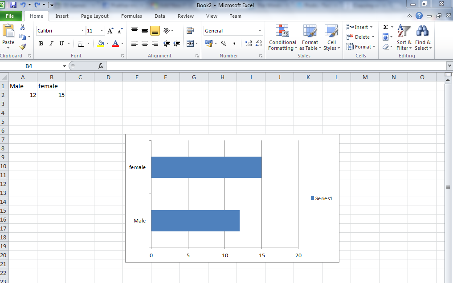
Task: Open Find & Select binoculars menu
Action: pyautogui.click(x=423, y=37)
